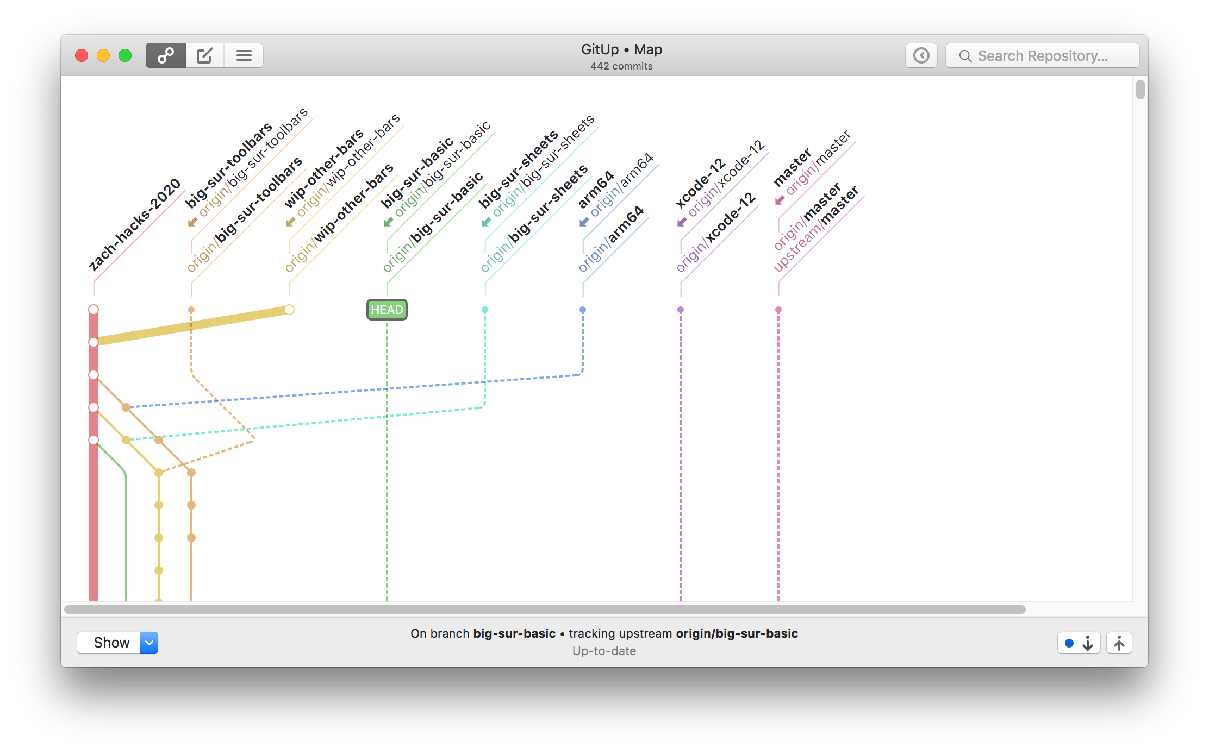Open the Stashes list view icon
Screen dimensions: 1209x754
click(x=244, y=55)
